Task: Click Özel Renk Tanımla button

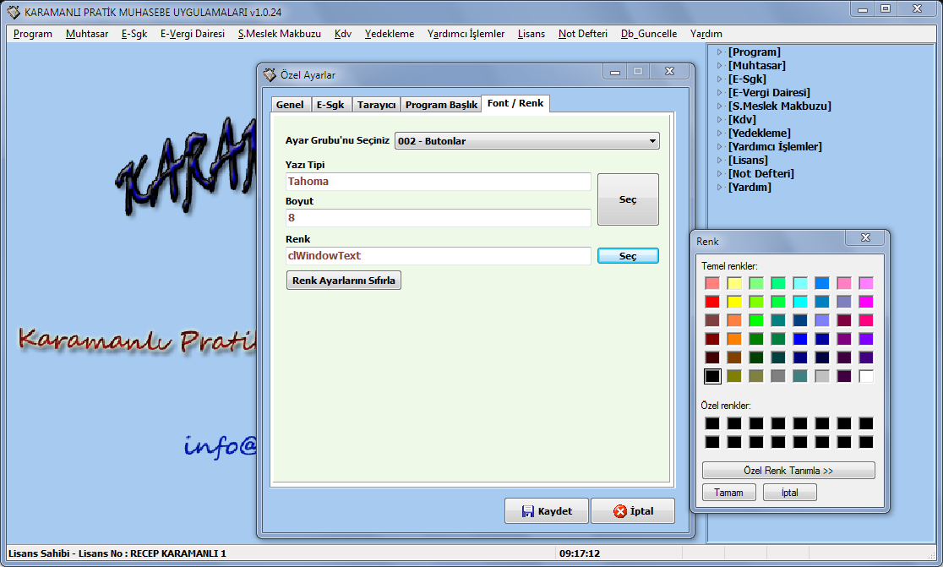Action: click(x=788, y=470)
